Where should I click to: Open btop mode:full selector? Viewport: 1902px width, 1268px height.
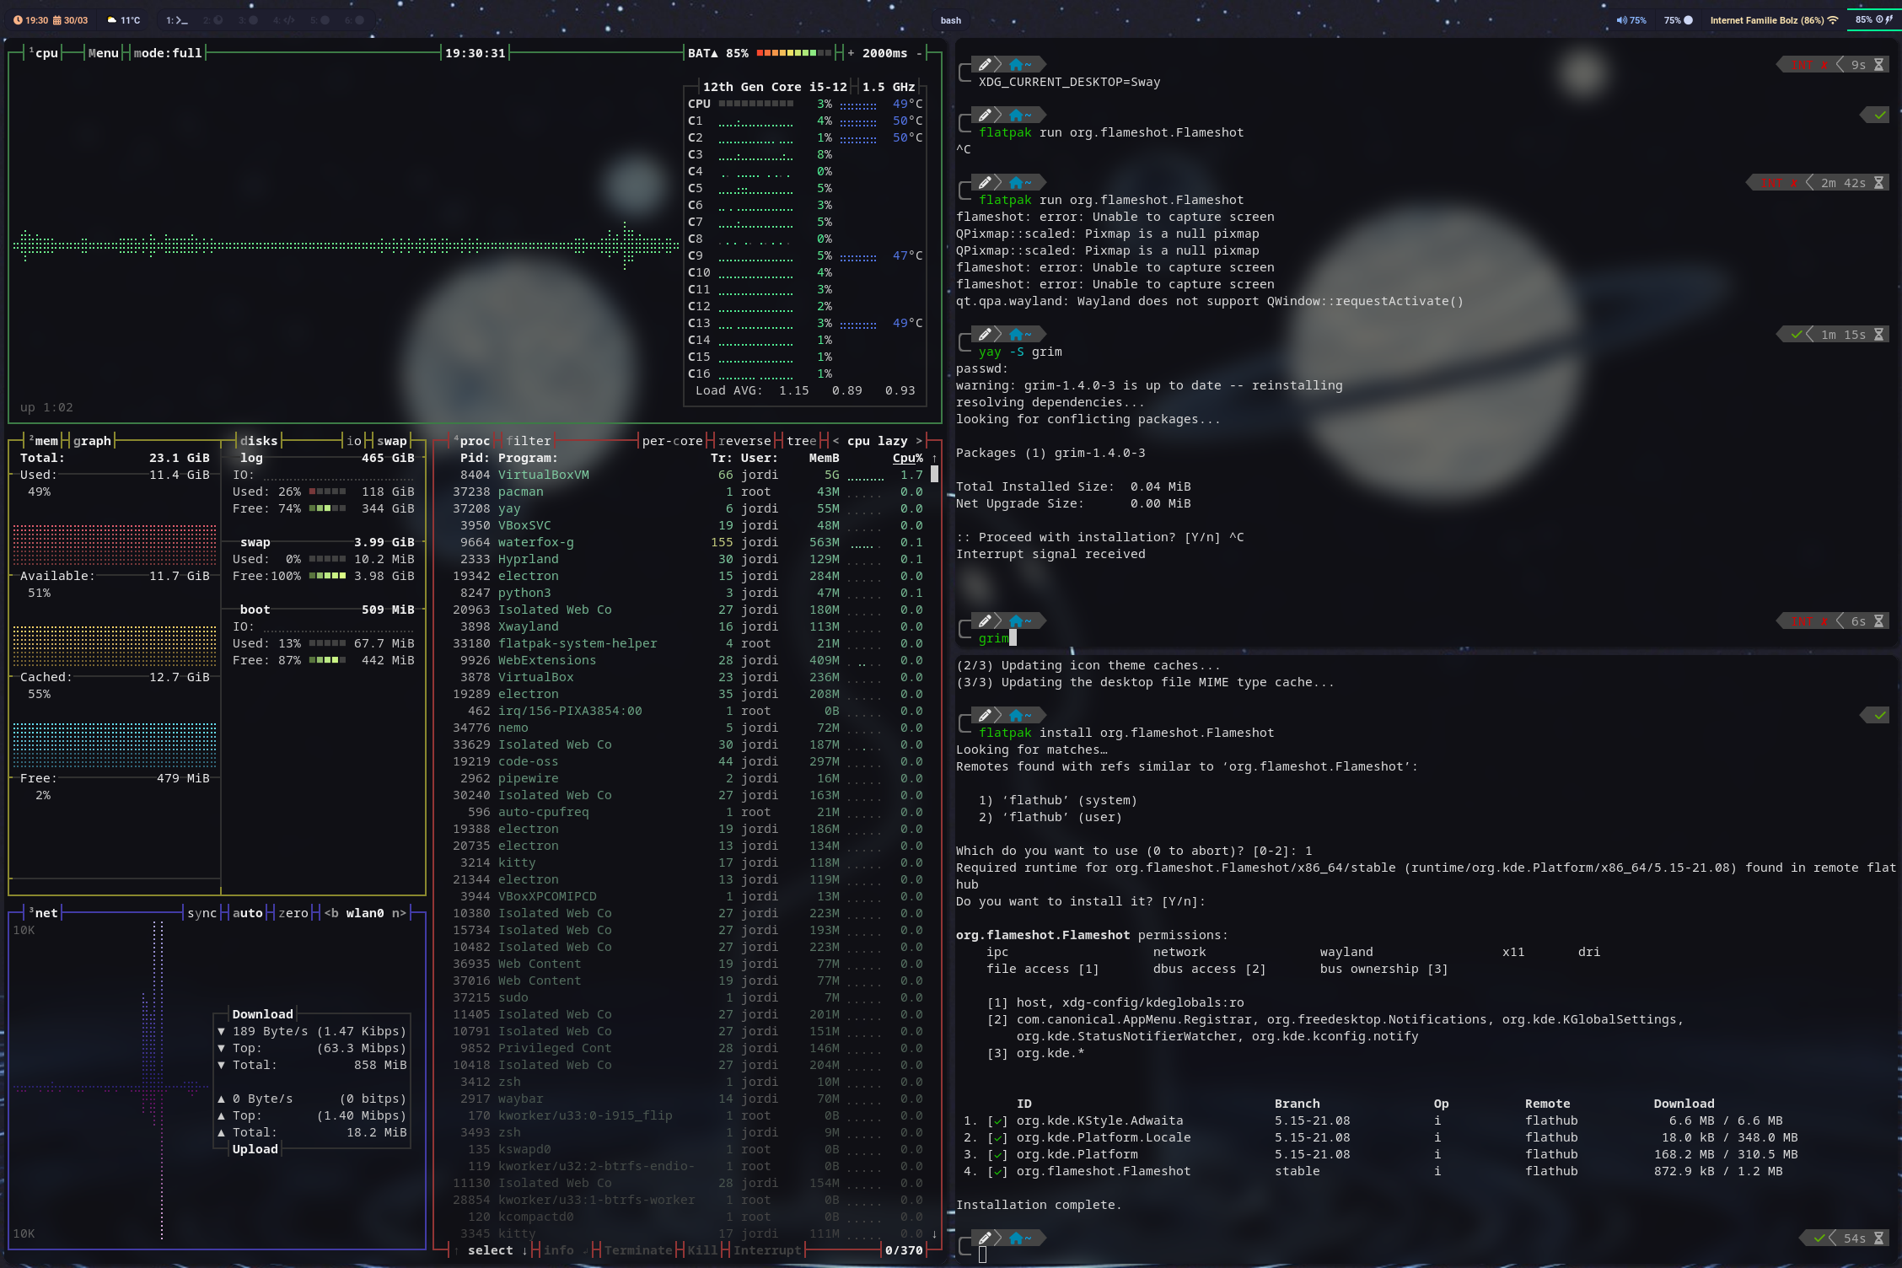(x=168, y=53)
